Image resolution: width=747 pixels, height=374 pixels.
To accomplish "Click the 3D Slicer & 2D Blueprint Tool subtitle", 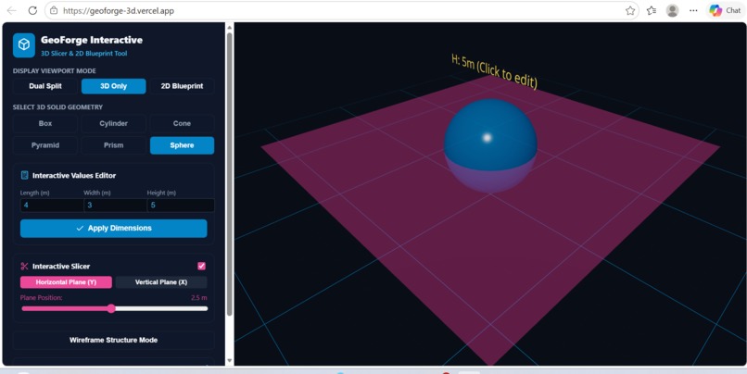I will (83, 54).
